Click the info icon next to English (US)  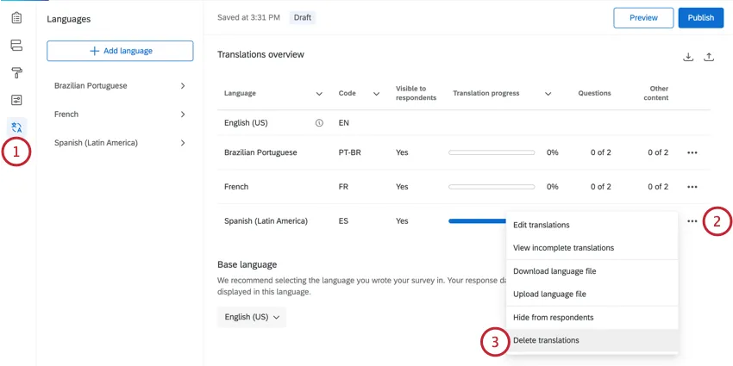[x=319, y=123]
